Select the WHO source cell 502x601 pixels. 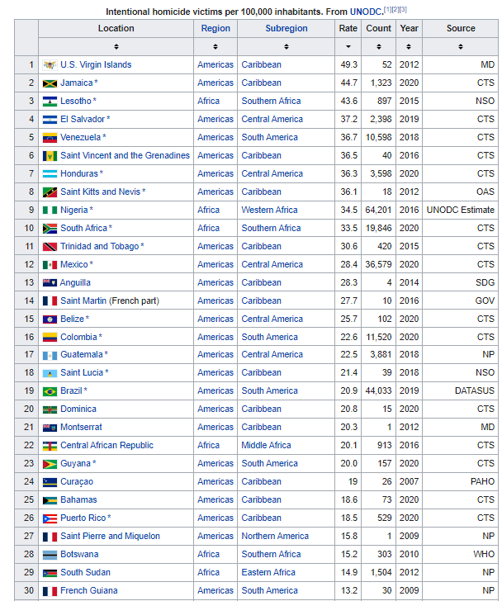coord(484,554)
